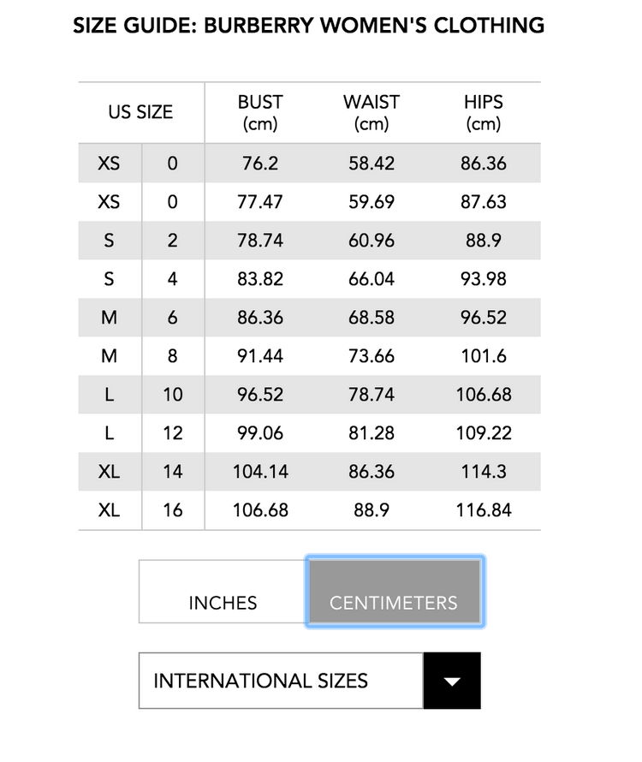Click the hips value 93.98

pyautogui.click(x=484, y=279)
